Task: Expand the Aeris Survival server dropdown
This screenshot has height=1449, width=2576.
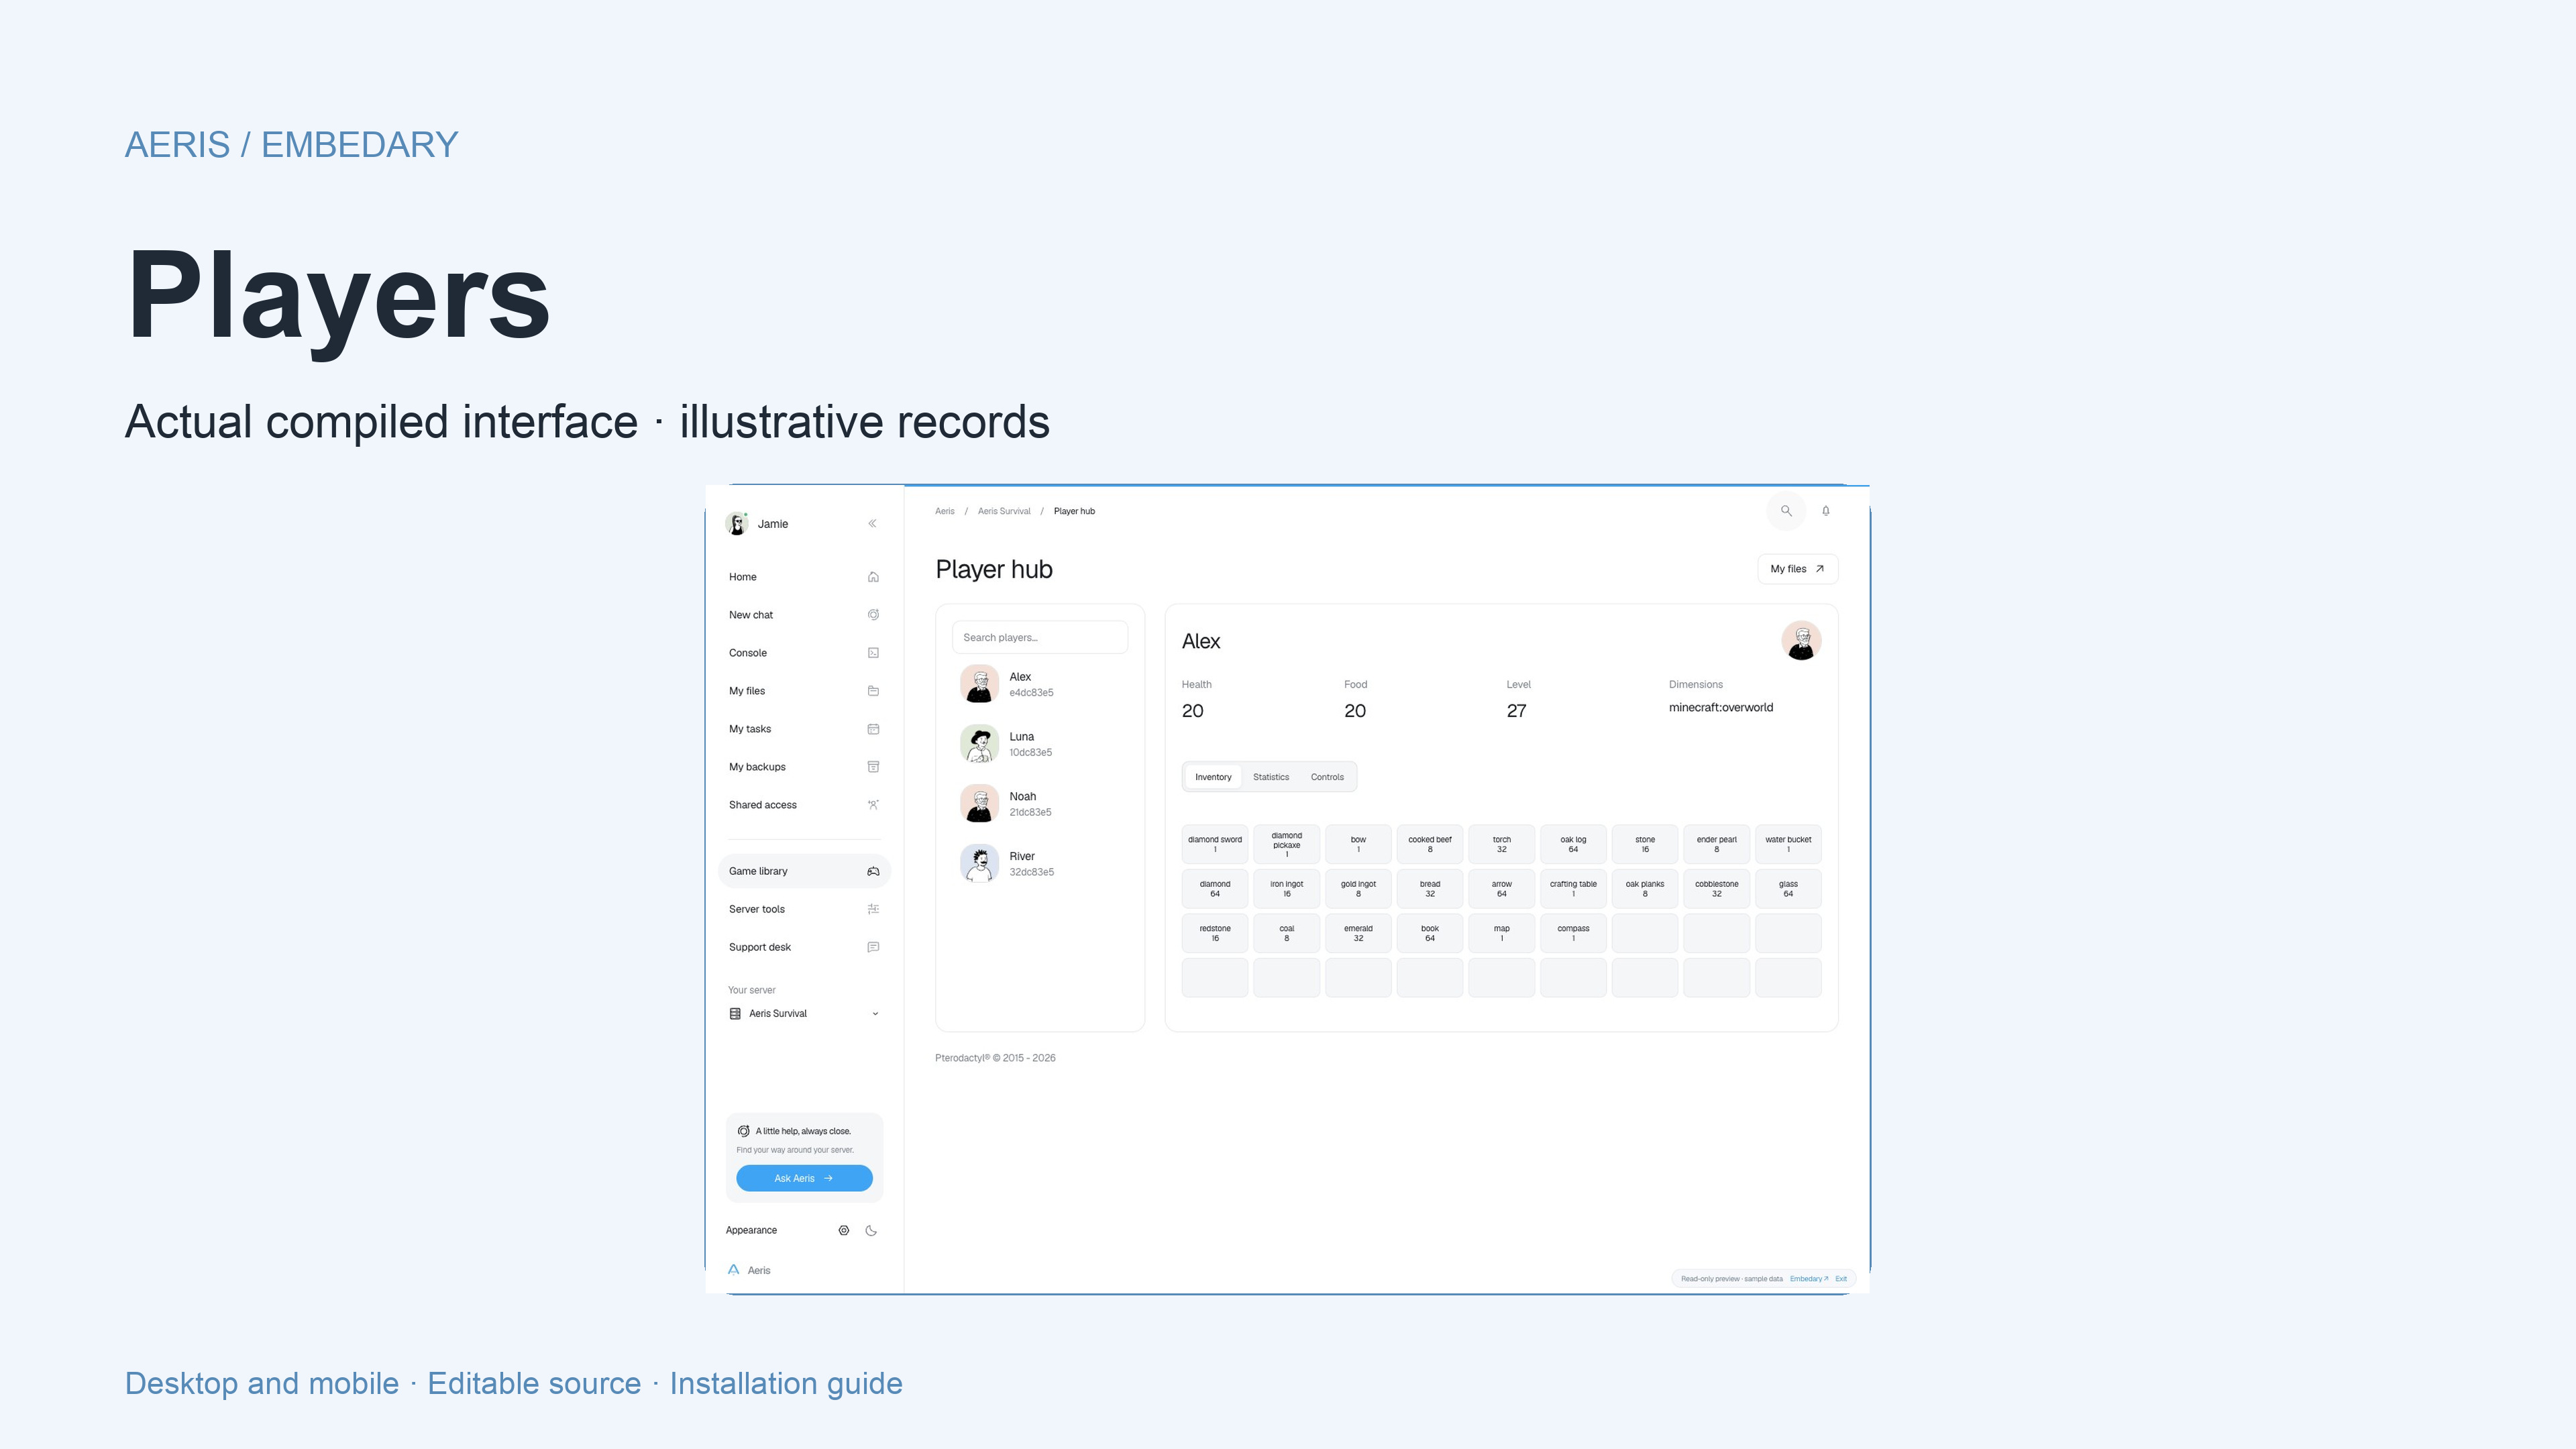Action: pyautogui.click(x=804, y=1014)
